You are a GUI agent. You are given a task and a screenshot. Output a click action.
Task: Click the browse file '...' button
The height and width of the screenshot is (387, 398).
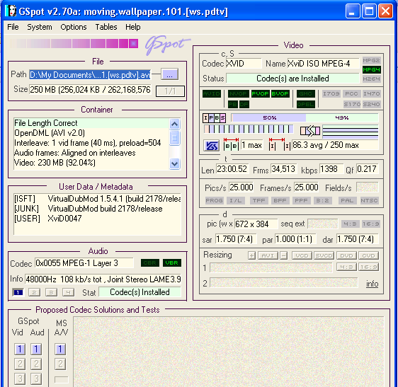click(169, 74)
